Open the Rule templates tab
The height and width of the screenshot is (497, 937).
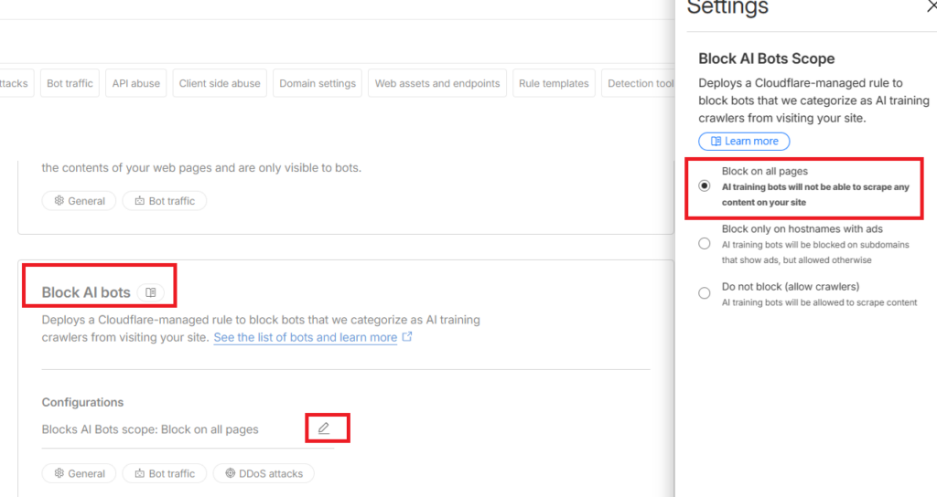(554, 83)
